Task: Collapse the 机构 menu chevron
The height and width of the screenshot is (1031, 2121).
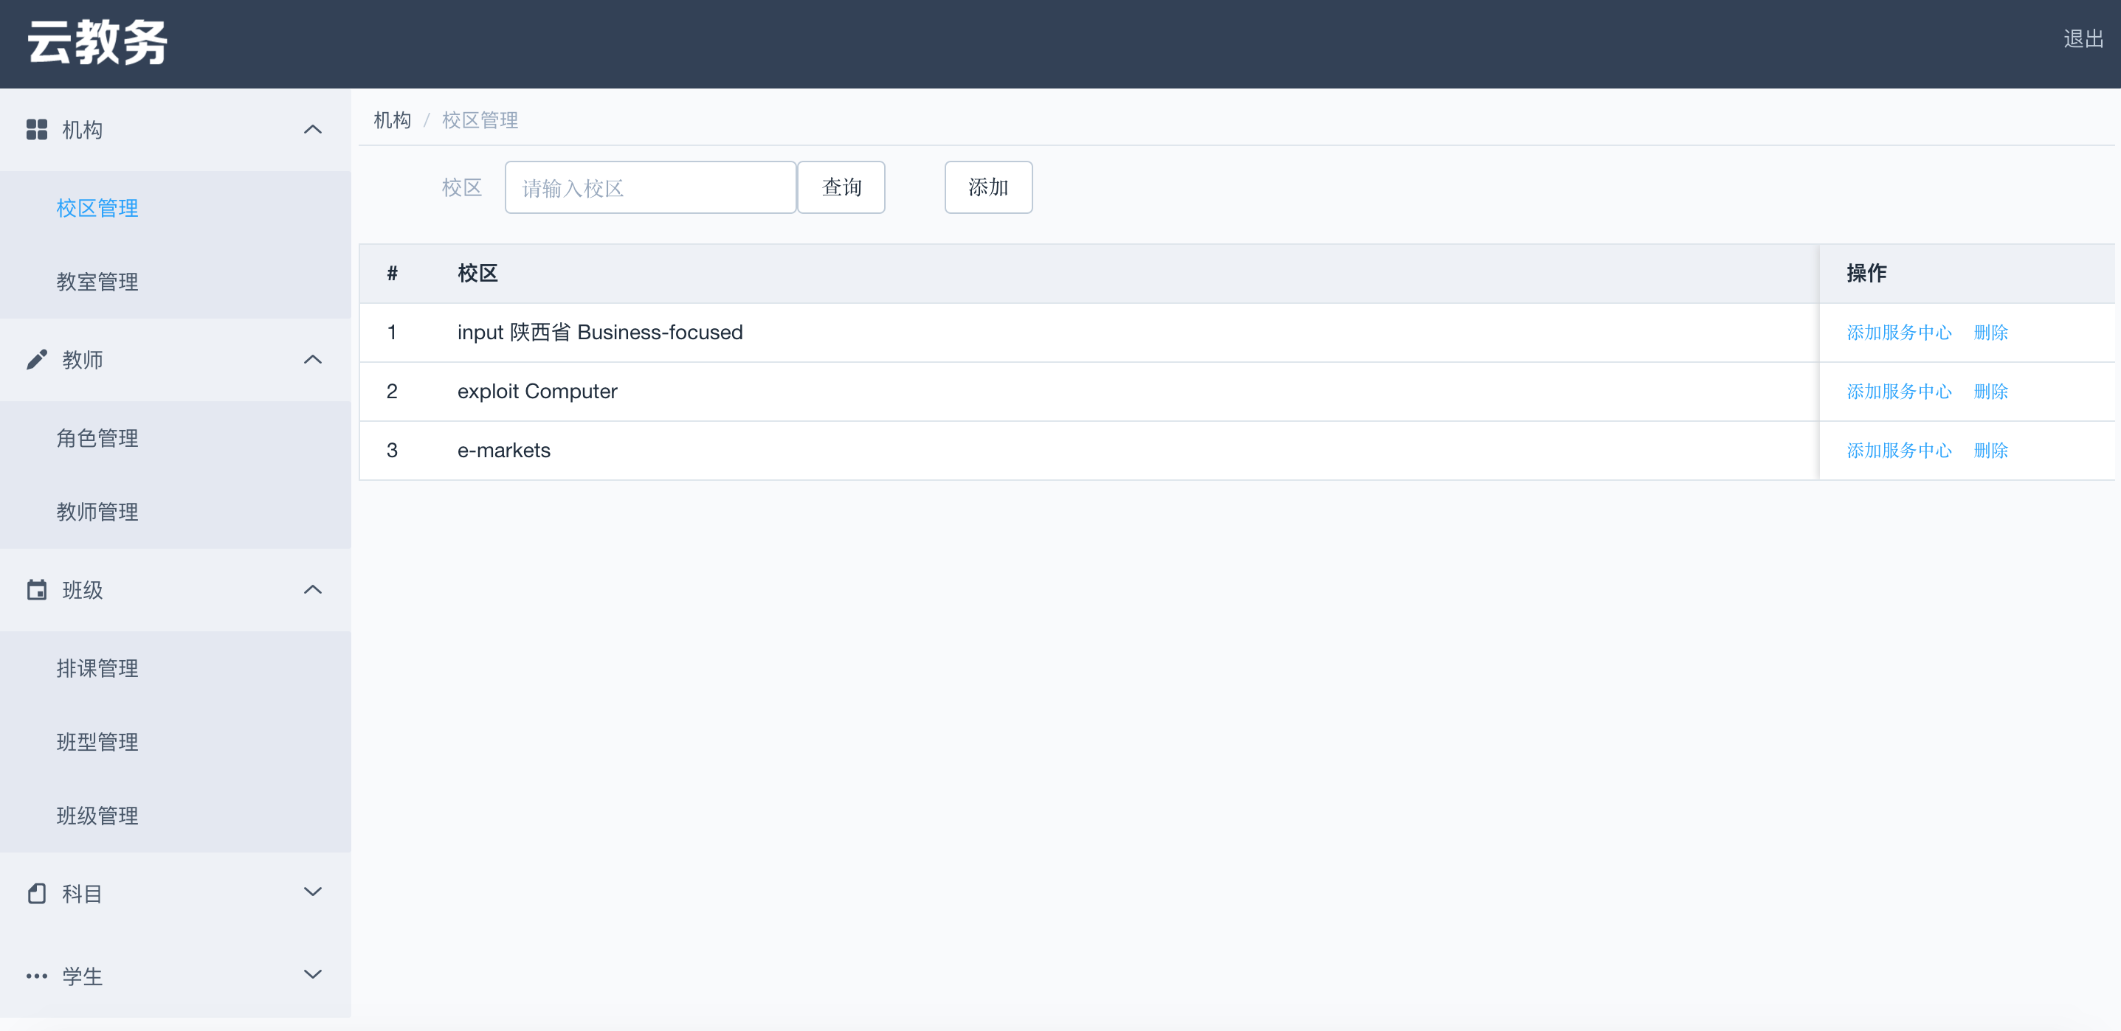Action: coord(312,129)
